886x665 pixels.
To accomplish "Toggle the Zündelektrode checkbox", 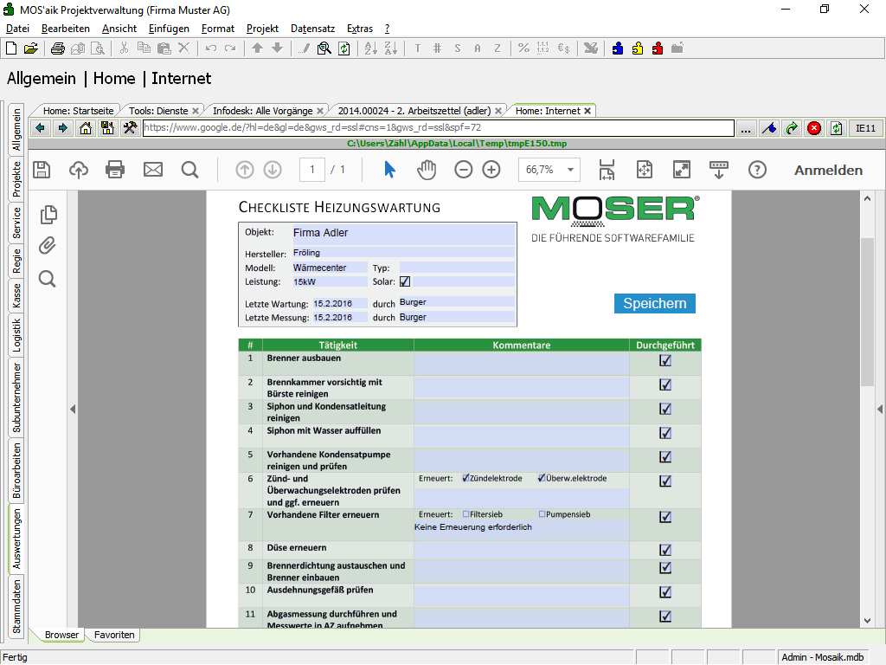I will click(x=466, y=478).
